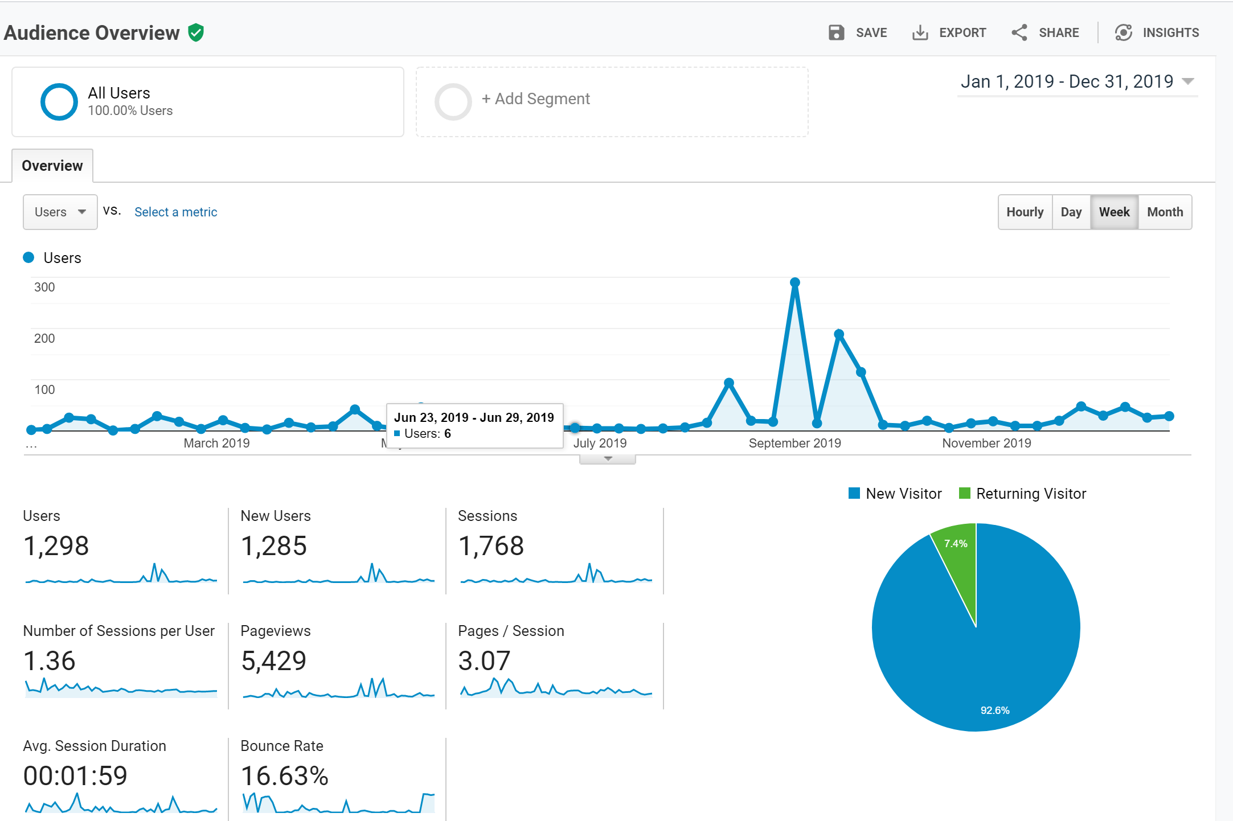1233x821 pixels.
Task: Click the Number of Sessions per User label
Action: (119, 631)
